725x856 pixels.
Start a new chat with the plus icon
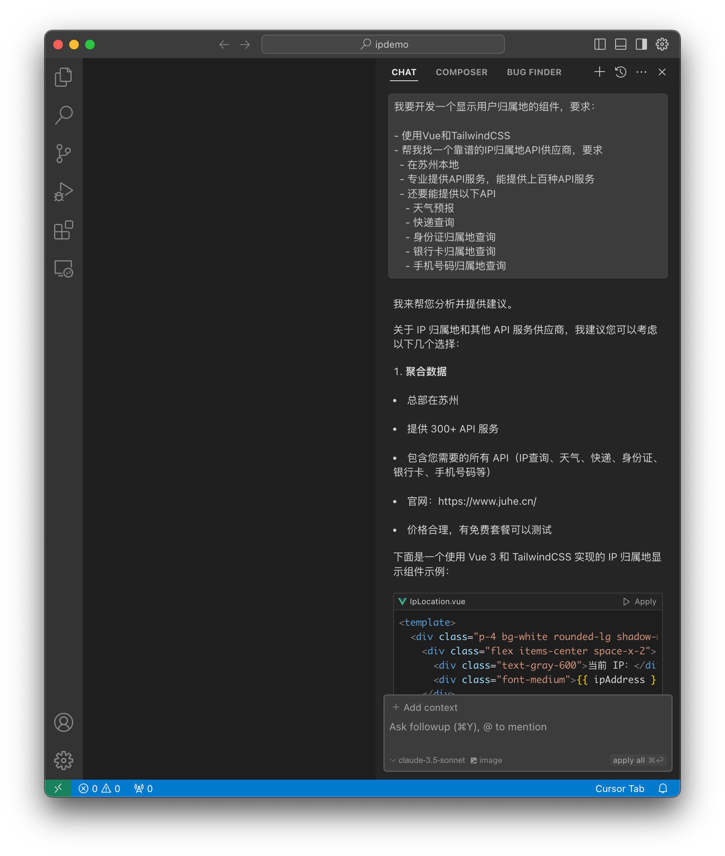(599, 72)
